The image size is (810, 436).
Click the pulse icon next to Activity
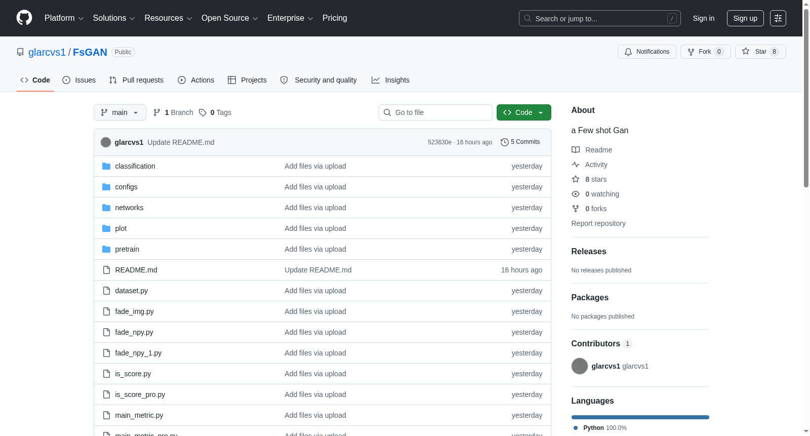(576, 165)
